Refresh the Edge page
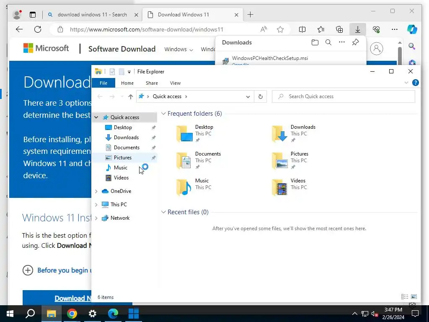The width and height of the screenshot is (429, 322). [38, 29]
